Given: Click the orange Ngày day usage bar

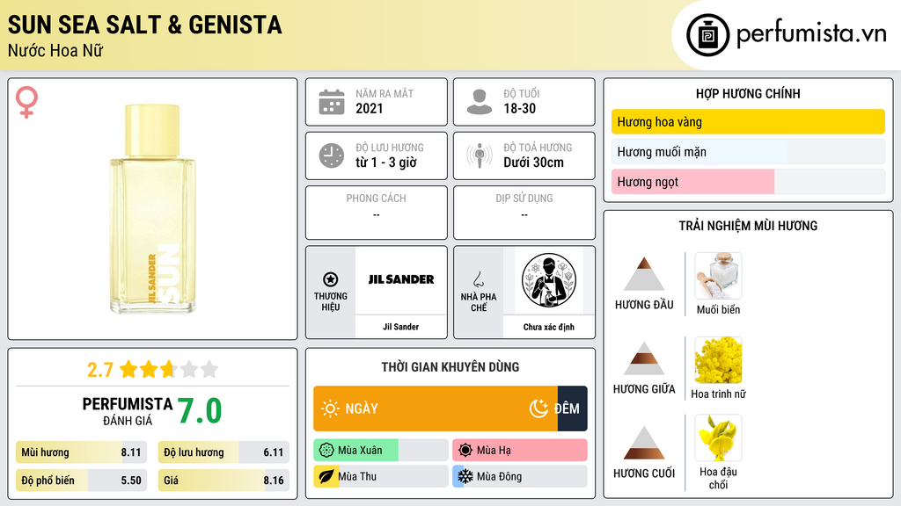Looking at the screenshot, I should tap(436, 408).
